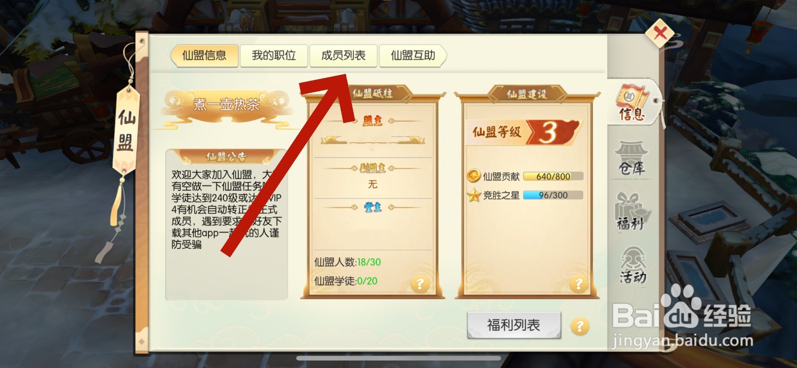Click the 仙盟公告 announcement text box
Image resolution: width=797 pixels, height=368 pixels.
(x=227, y=224)
